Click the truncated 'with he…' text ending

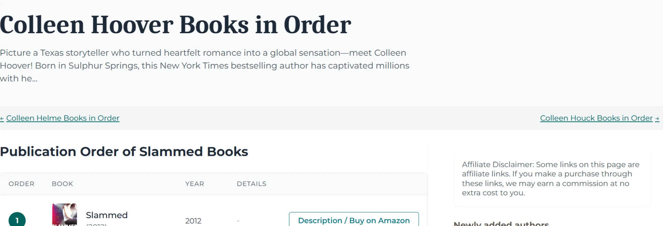(19, 79)
